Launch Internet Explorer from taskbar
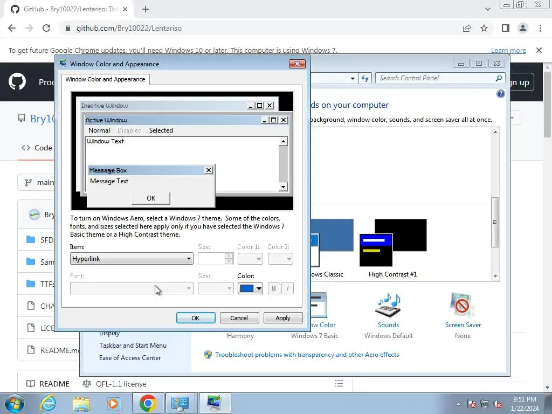The image size is (552, 414). (48, 403)
